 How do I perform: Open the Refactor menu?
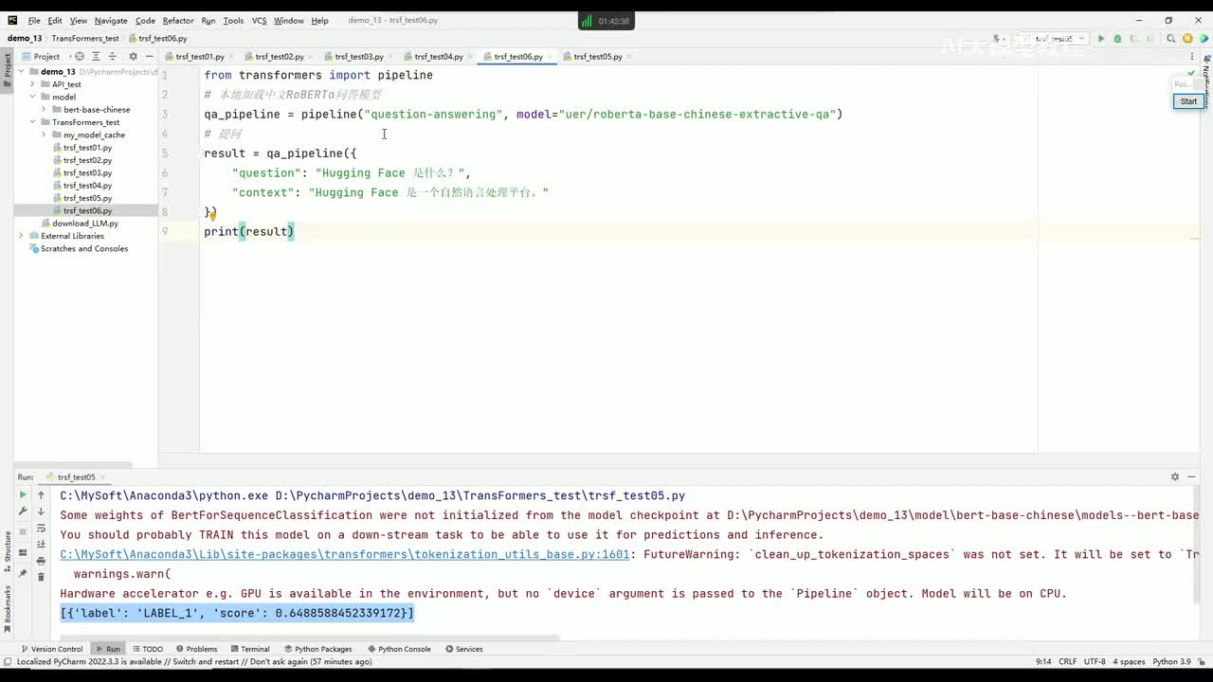point(178,20)
